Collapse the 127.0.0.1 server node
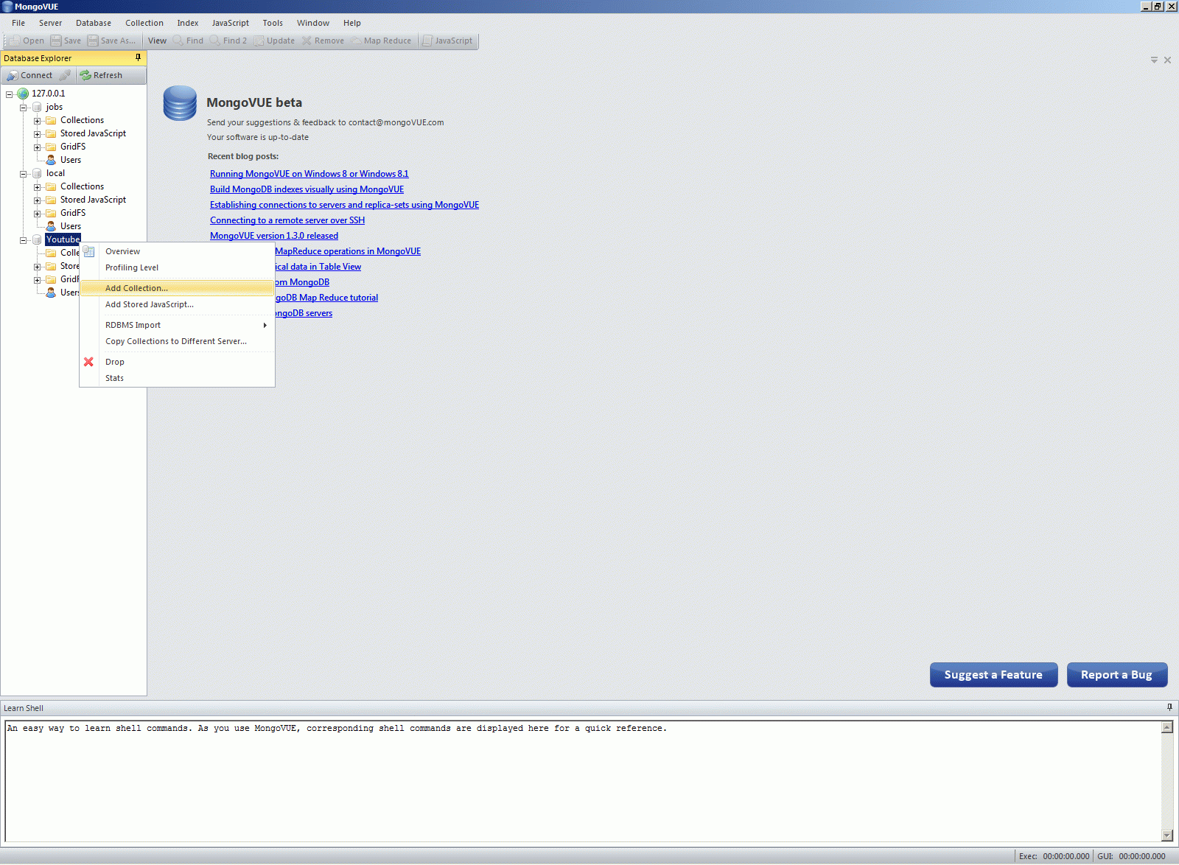The height and width of the screenshot is (865, 1179). click(x=9, y=94)
